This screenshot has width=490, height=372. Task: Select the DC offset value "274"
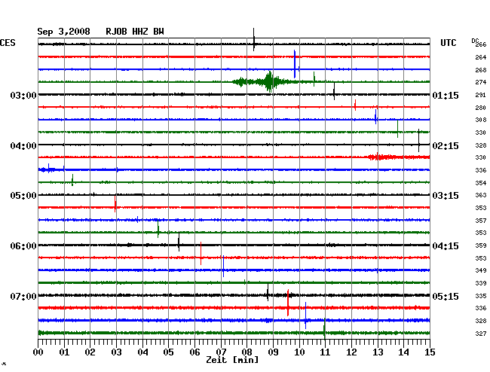(x=481, y=82)
